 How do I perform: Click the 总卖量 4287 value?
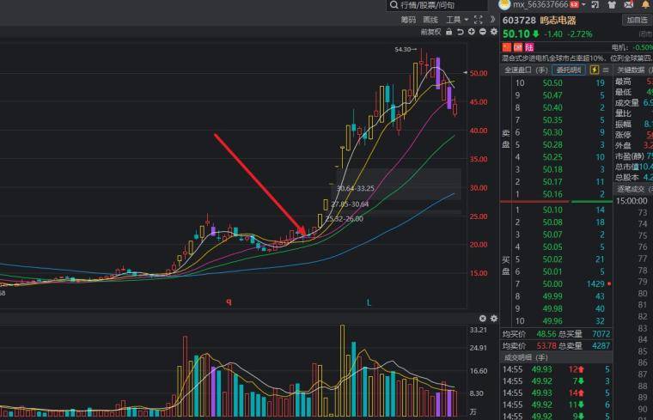[x=601, y=346]
